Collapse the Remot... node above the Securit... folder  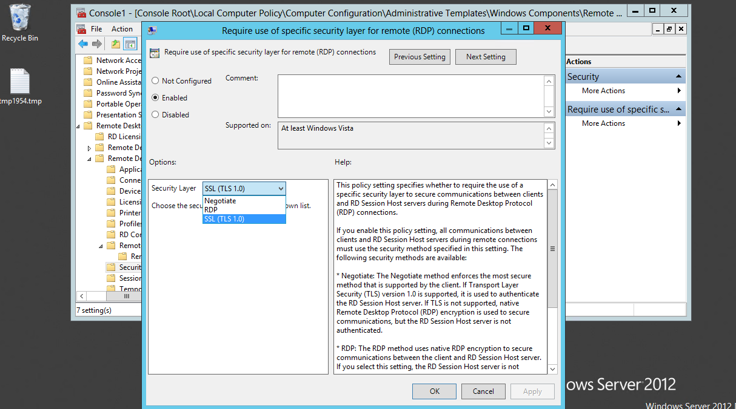coord(101,246)
